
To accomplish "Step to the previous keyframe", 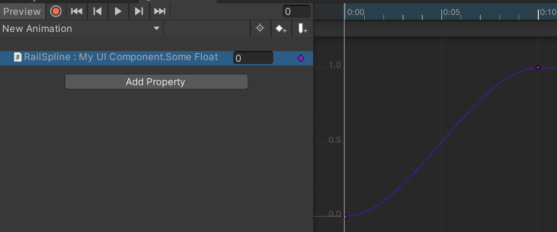I will [x=97, y=11].
